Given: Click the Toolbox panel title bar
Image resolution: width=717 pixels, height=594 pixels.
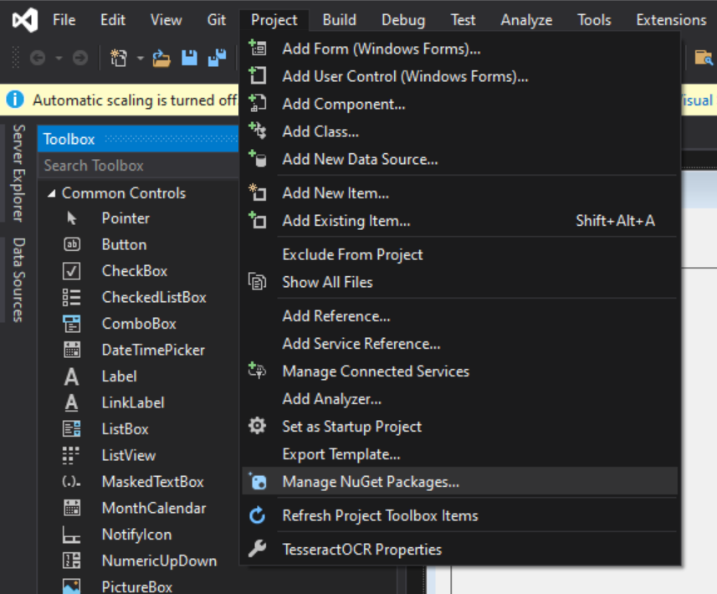Looking at the screenshot, I should (x=138, y=139).
